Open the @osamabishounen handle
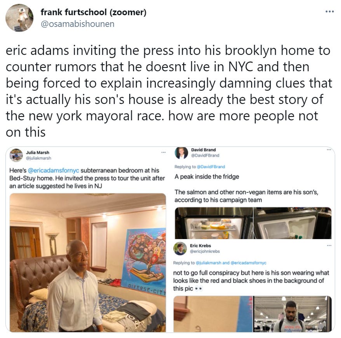The height and width of the screenshot is (338, 341). coord(77,24)
